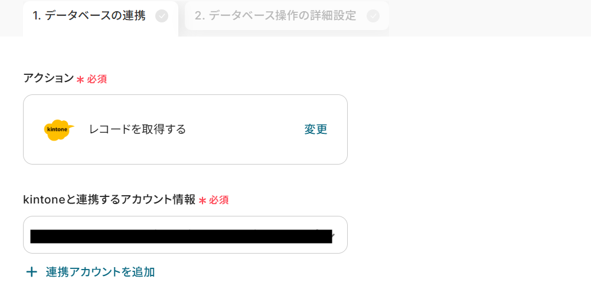Click 連携アカウントを追加 link
591x289 pixels.
[100, 272]
